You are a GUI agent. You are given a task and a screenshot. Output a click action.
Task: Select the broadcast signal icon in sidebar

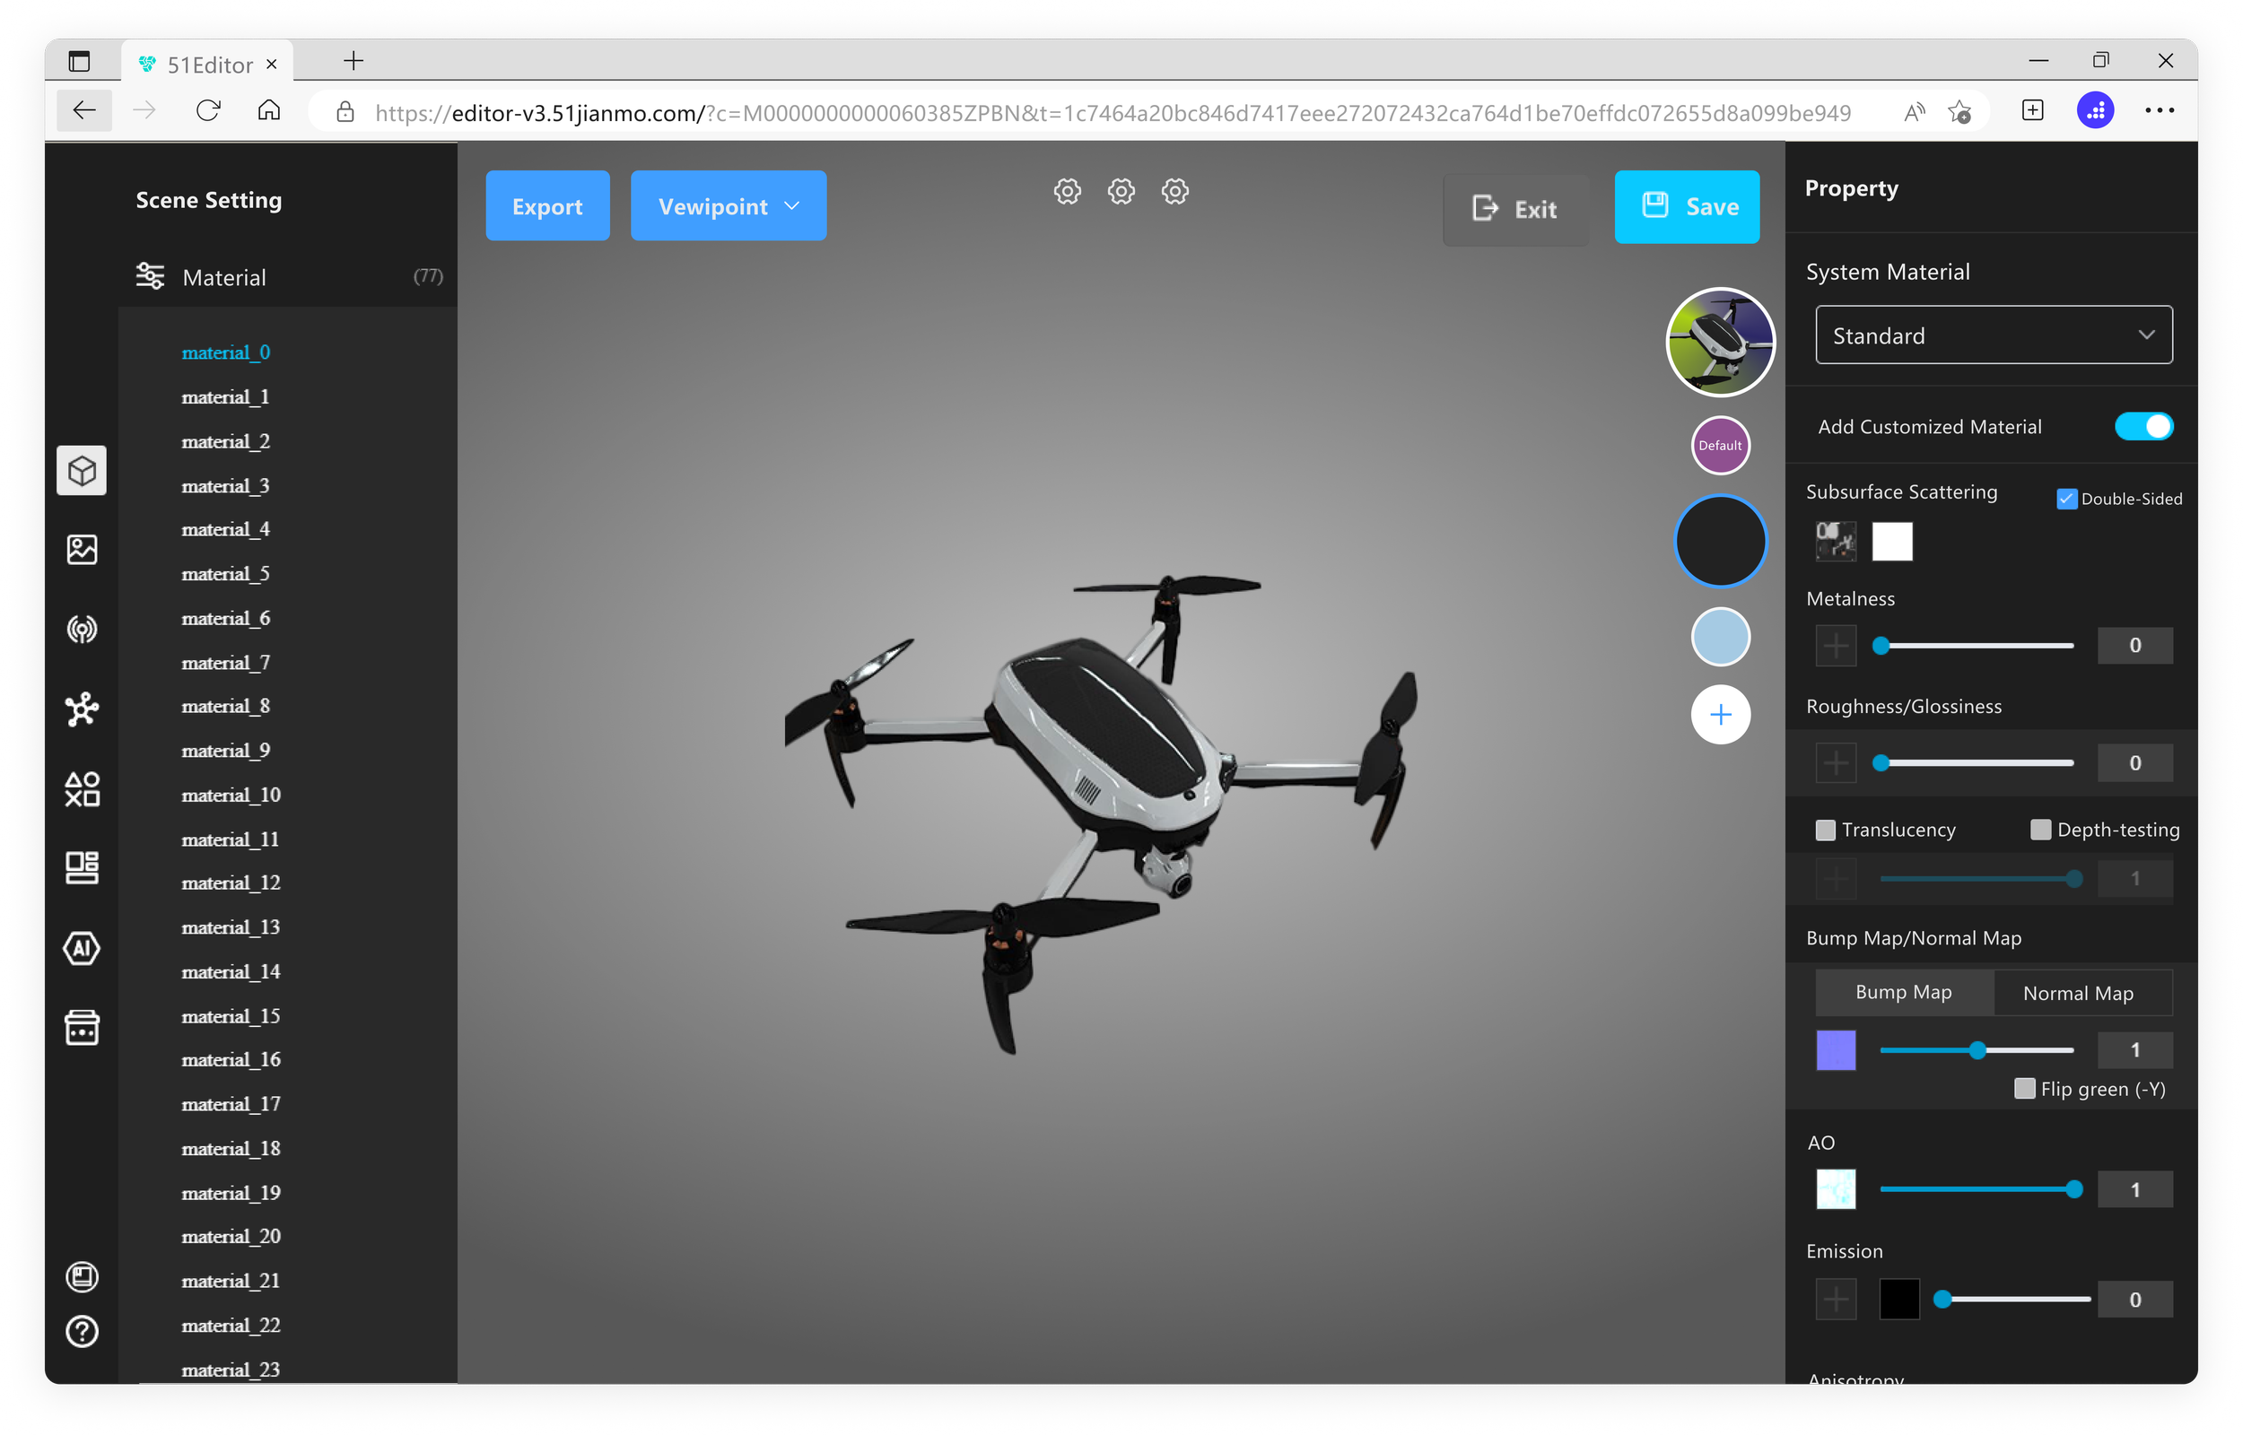[x=82, y=630]
